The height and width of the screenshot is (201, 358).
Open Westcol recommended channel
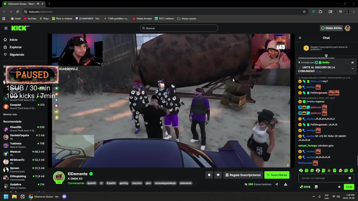click(x=24, y=153)
